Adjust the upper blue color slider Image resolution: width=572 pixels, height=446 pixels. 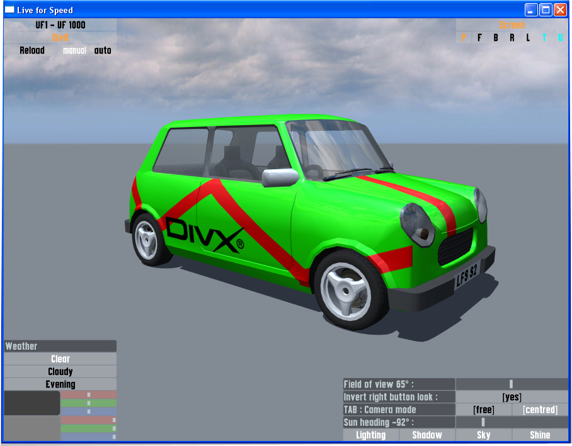(89, 411)
